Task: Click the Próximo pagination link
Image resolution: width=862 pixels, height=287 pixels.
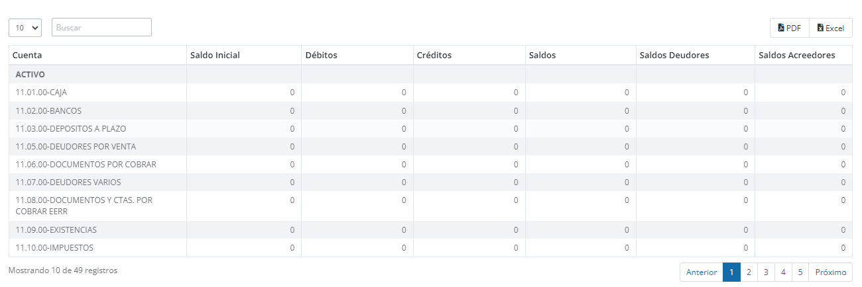Action: click(x=831, y=272)
